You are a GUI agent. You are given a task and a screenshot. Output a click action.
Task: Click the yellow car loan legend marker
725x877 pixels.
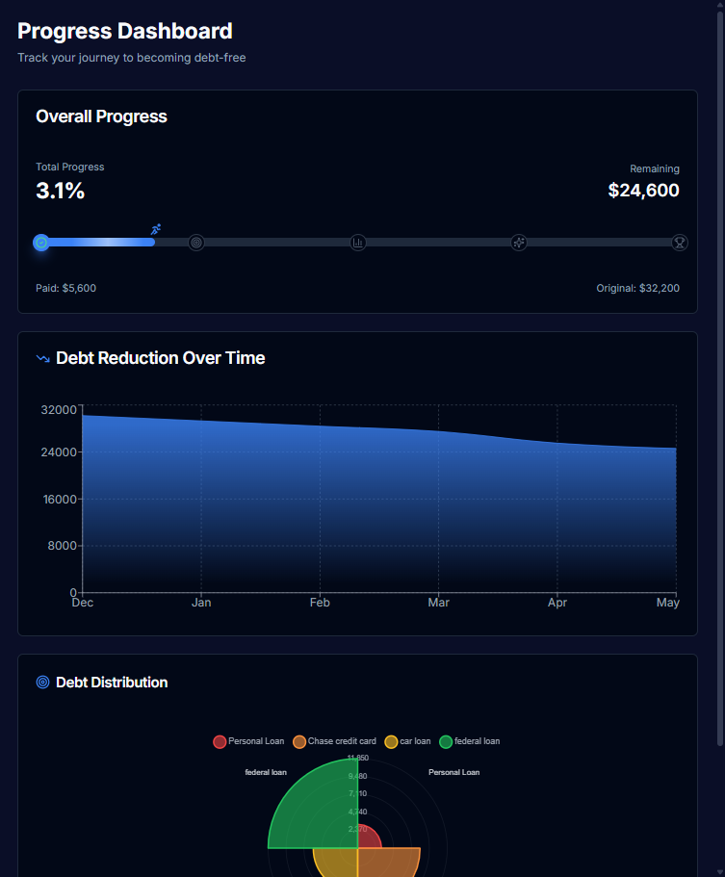pos(390,741)
